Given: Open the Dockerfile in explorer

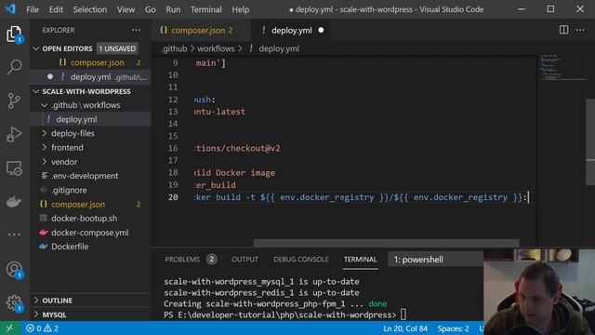Looking at the screenshot, I should pyautogui.click(x=90, y=247).
